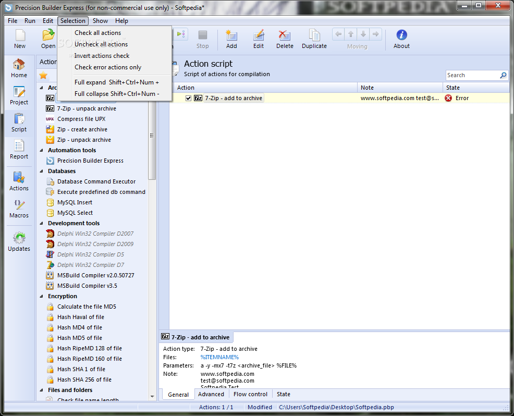Screen dimensions: 514x416
Task: Open the Script sidebar section
Action: [19, 123]
